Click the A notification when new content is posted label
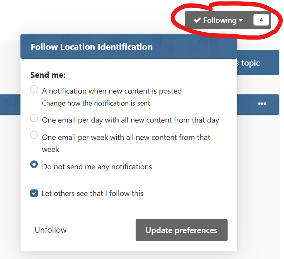 (x=112, y=91)
